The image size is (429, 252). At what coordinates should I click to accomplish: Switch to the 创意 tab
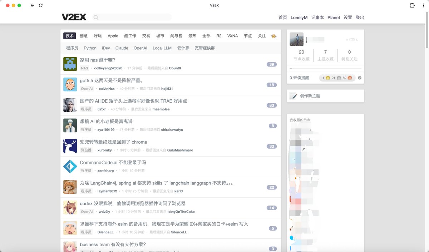(84, 36)
